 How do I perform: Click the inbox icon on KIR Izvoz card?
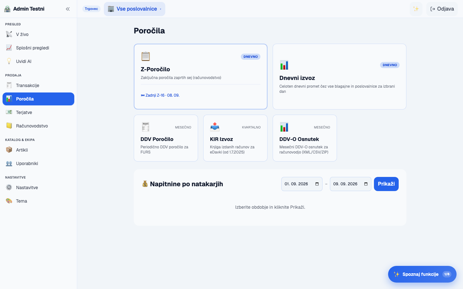[215, 127]
